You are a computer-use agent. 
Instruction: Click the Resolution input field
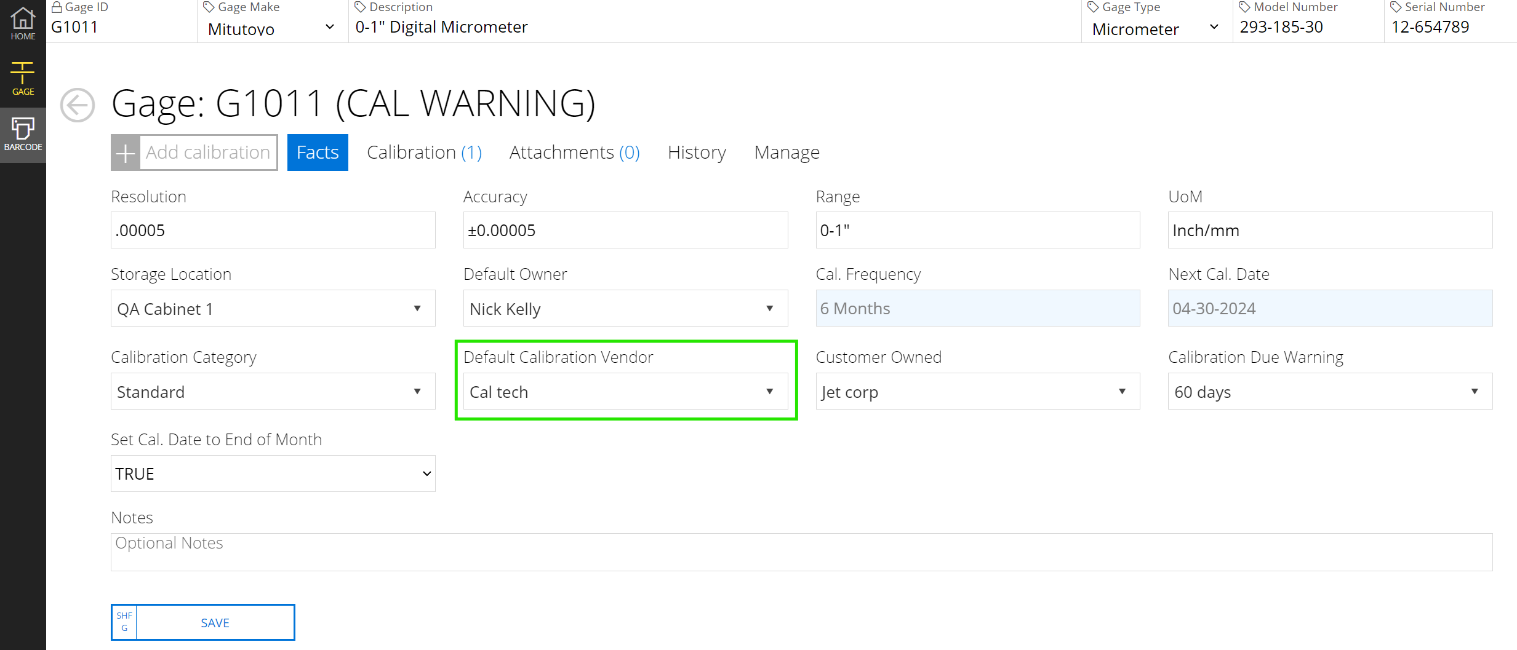[x=273, y=230]
